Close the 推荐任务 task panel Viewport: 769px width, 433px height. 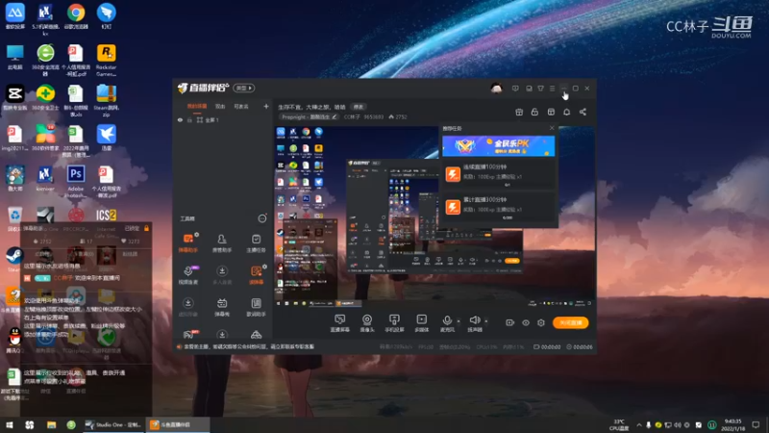(552, 128)
